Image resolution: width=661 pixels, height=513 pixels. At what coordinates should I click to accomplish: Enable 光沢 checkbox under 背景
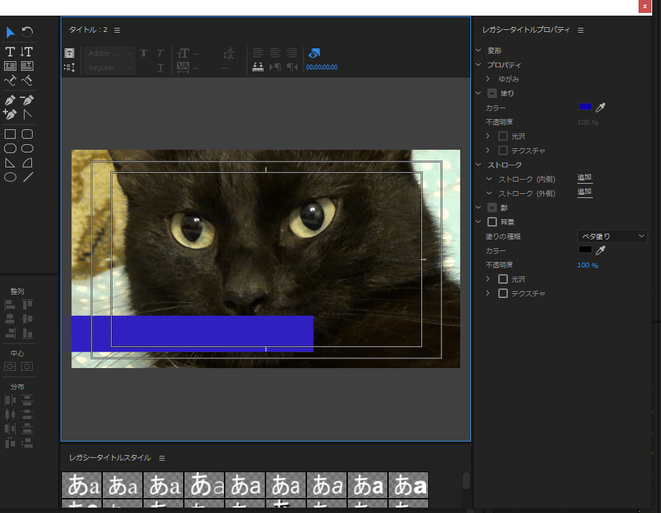[503, 279]
